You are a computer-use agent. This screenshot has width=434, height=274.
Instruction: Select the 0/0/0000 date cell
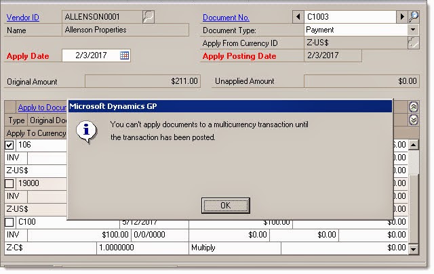click(160, 235)
